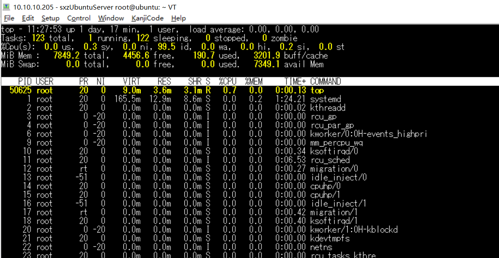Click the migration/1 process name

coord(334,212)
